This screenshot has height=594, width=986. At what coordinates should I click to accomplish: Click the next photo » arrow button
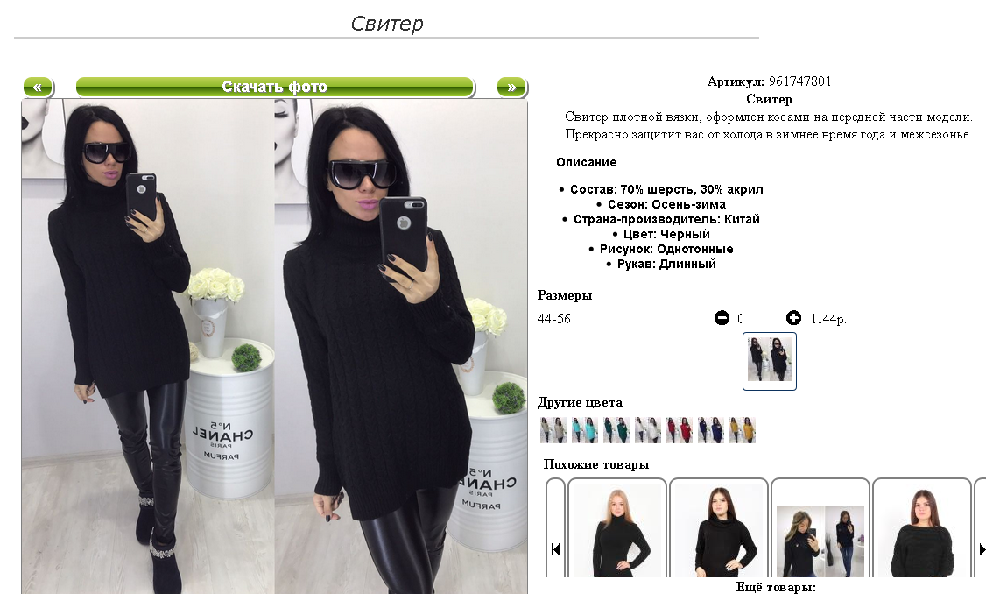click(x=512, y=87)
